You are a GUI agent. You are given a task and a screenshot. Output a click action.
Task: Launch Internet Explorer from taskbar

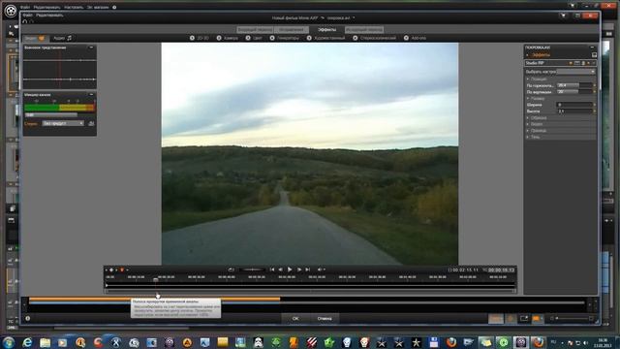click(27, 342)
